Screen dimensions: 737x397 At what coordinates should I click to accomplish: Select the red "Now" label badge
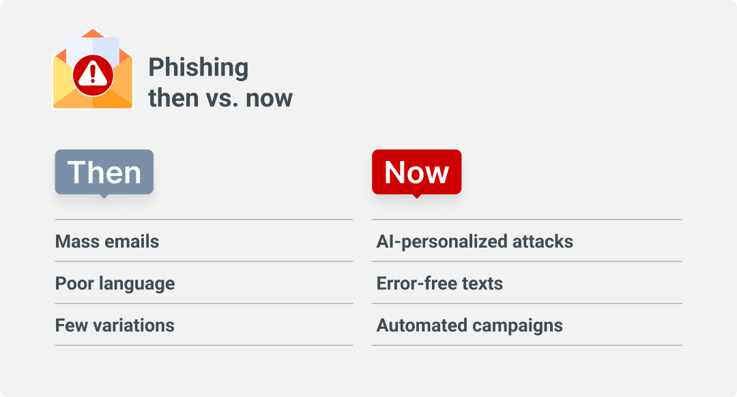416,172
